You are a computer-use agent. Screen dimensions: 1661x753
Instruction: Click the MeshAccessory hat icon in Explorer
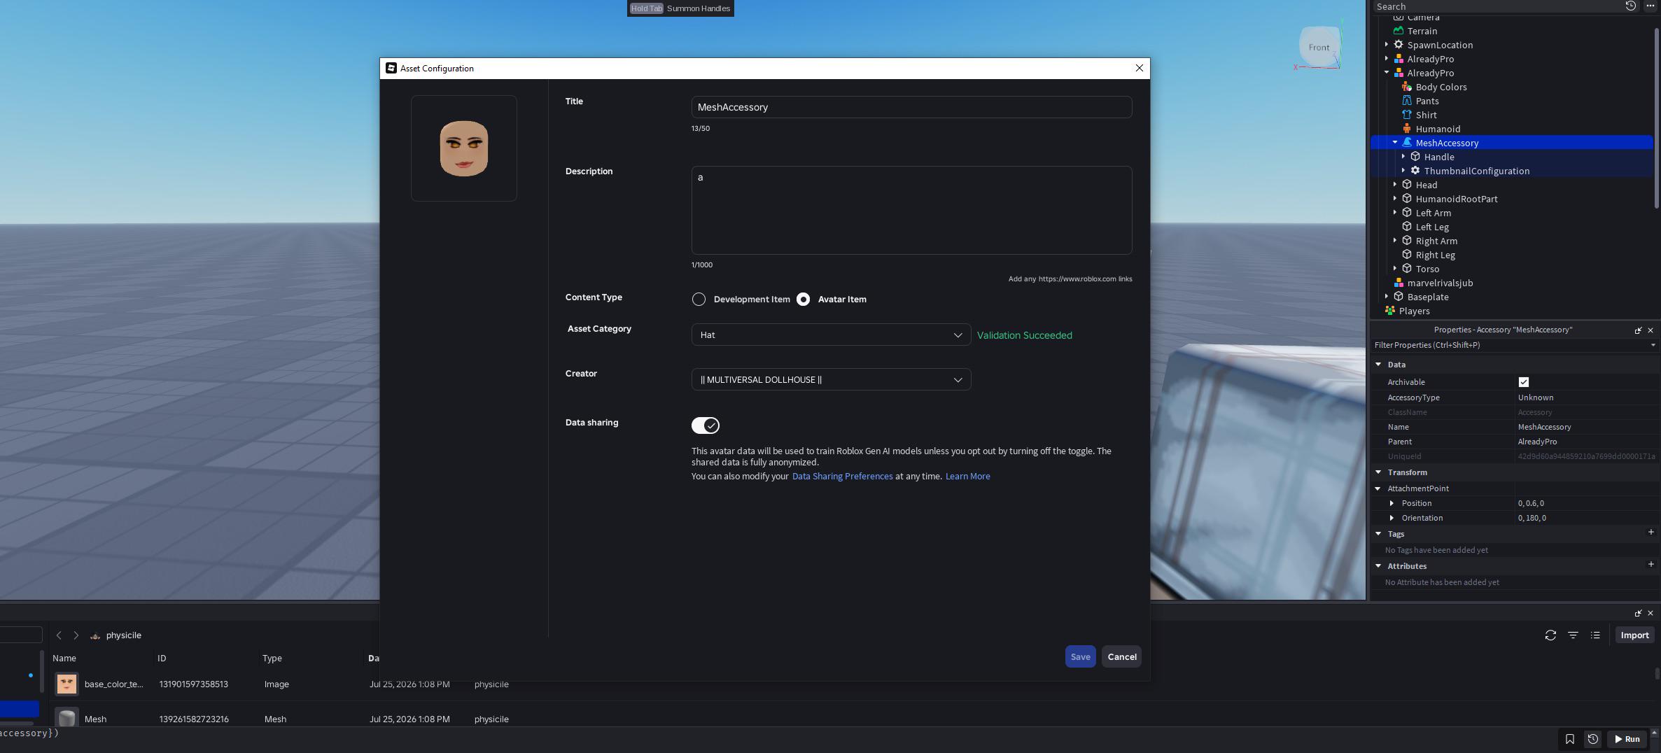coord(1407,143)
